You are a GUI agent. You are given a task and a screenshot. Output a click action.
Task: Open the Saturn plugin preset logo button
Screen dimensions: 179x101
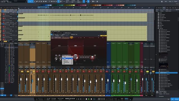click(x=72, y=37)
